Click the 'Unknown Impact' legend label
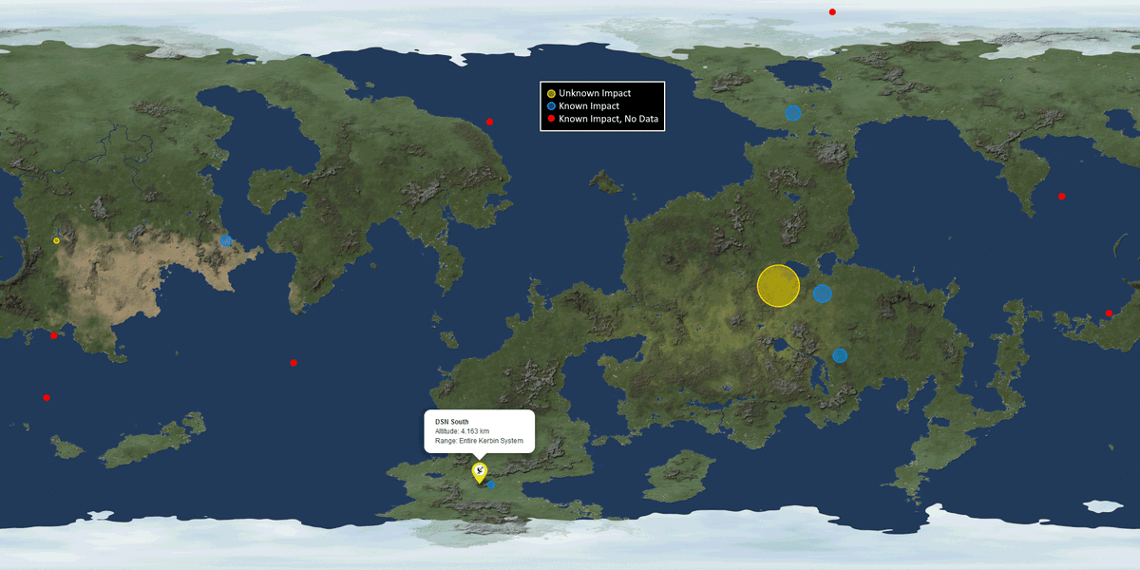Viewport: 1140px width, 570px height. coord(595,93)
